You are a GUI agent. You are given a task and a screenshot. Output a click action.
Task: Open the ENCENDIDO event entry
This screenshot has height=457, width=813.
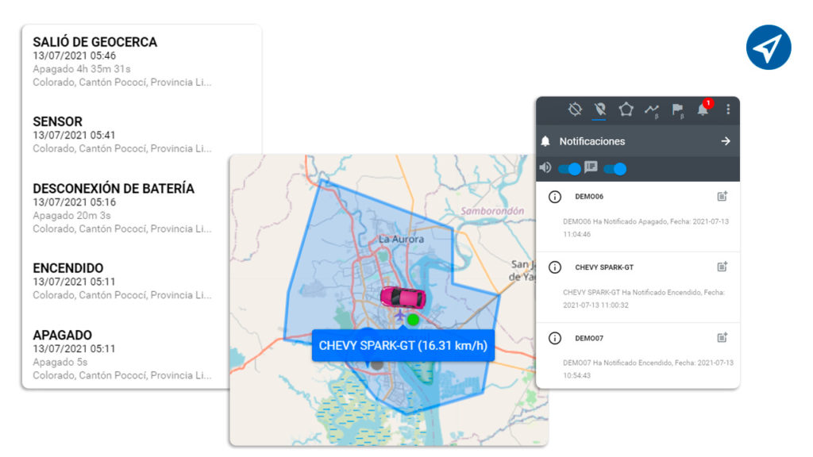click(x=68, y=268)
